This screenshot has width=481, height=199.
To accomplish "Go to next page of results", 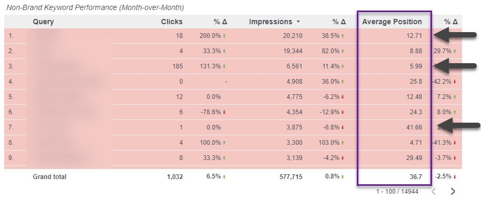I will pyautogui.click(x=453, y=191).
